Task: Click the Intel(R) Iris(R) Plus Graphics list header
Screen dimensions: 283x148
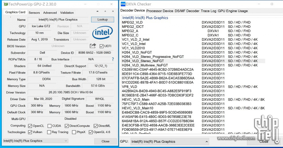Action: point(145,18)
